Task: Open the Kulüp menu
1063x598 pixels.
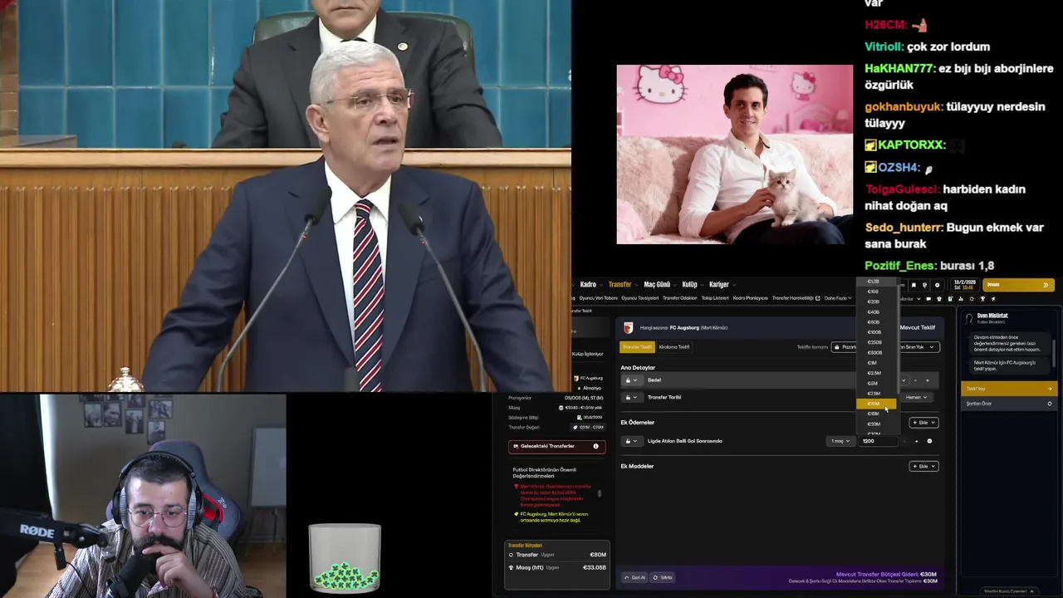Action: (689, 284)
